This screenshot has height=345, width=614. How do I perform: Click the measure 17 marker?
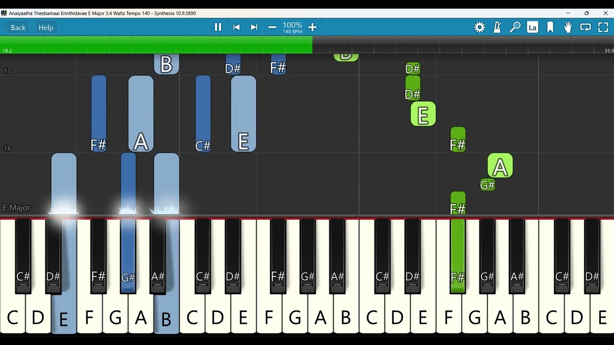point(7,71)
